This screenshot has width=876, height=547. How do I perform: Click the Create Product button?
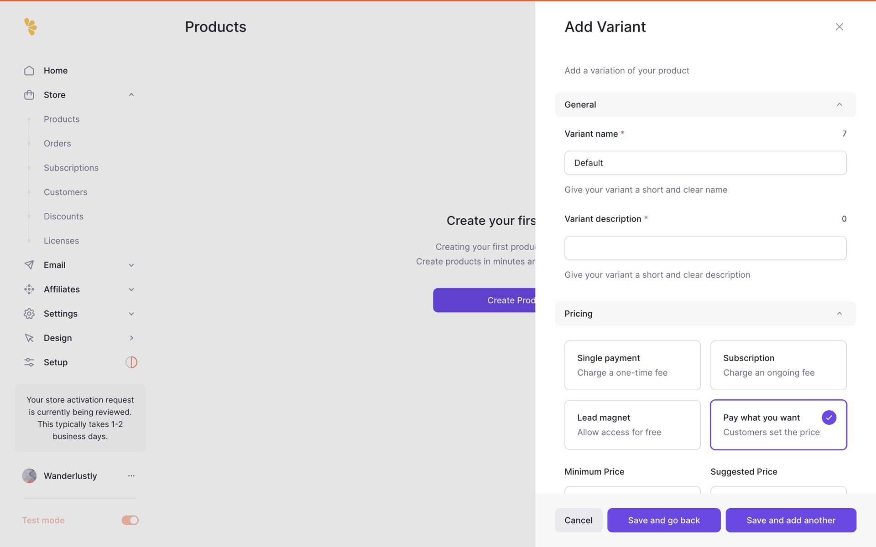[x=484, y=300]
